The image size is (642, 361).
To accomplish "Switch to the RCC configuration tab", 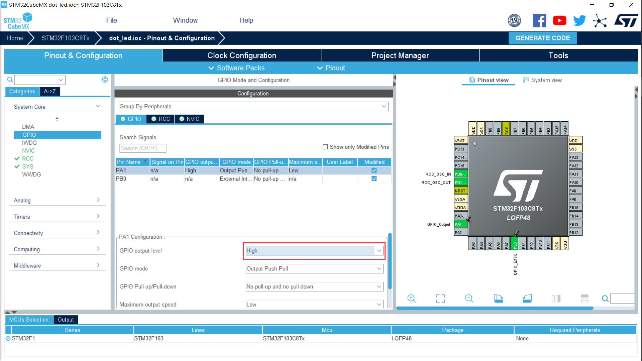I will [x=160, y=119].
